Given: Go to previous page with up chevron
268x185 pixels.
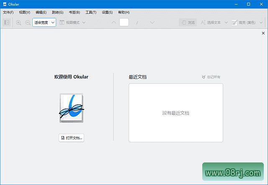Looking at the screenshot, I should click(x=113, y=22).
